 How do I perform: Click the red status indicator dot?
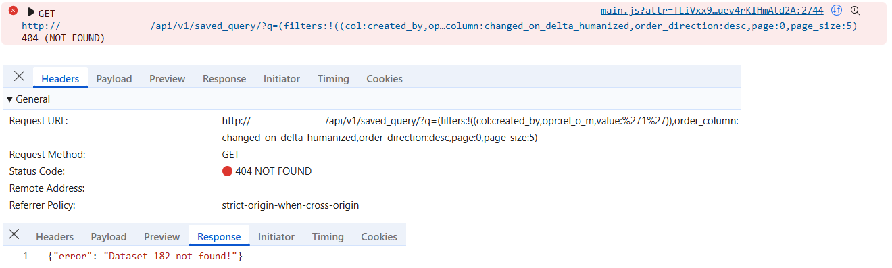click(x=227, y=171)
